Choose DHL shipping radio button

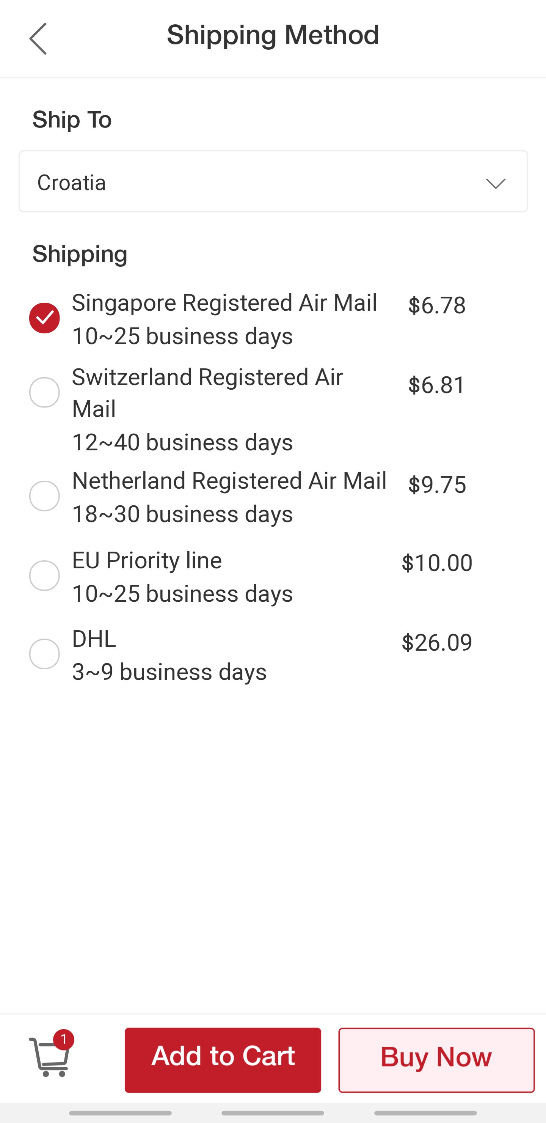coord(44,654)
